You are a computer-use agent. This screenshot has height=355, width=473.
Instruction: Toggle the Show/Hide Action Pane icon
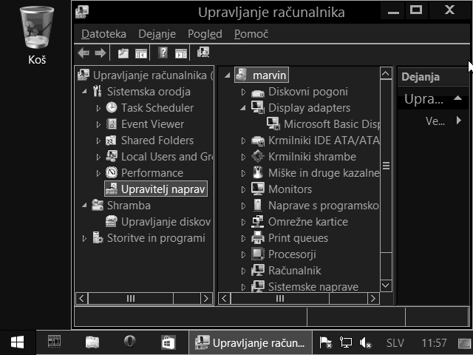click(181, 53)
